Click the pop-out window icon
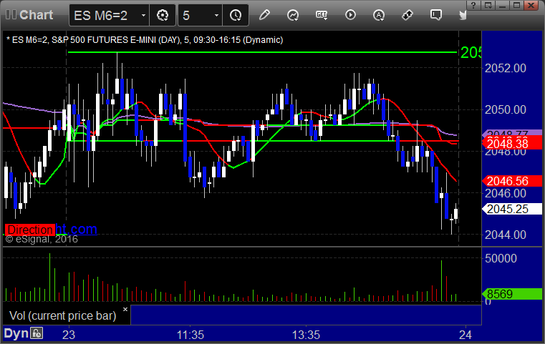This screenshot has width=545, height=344. (488, 5)
